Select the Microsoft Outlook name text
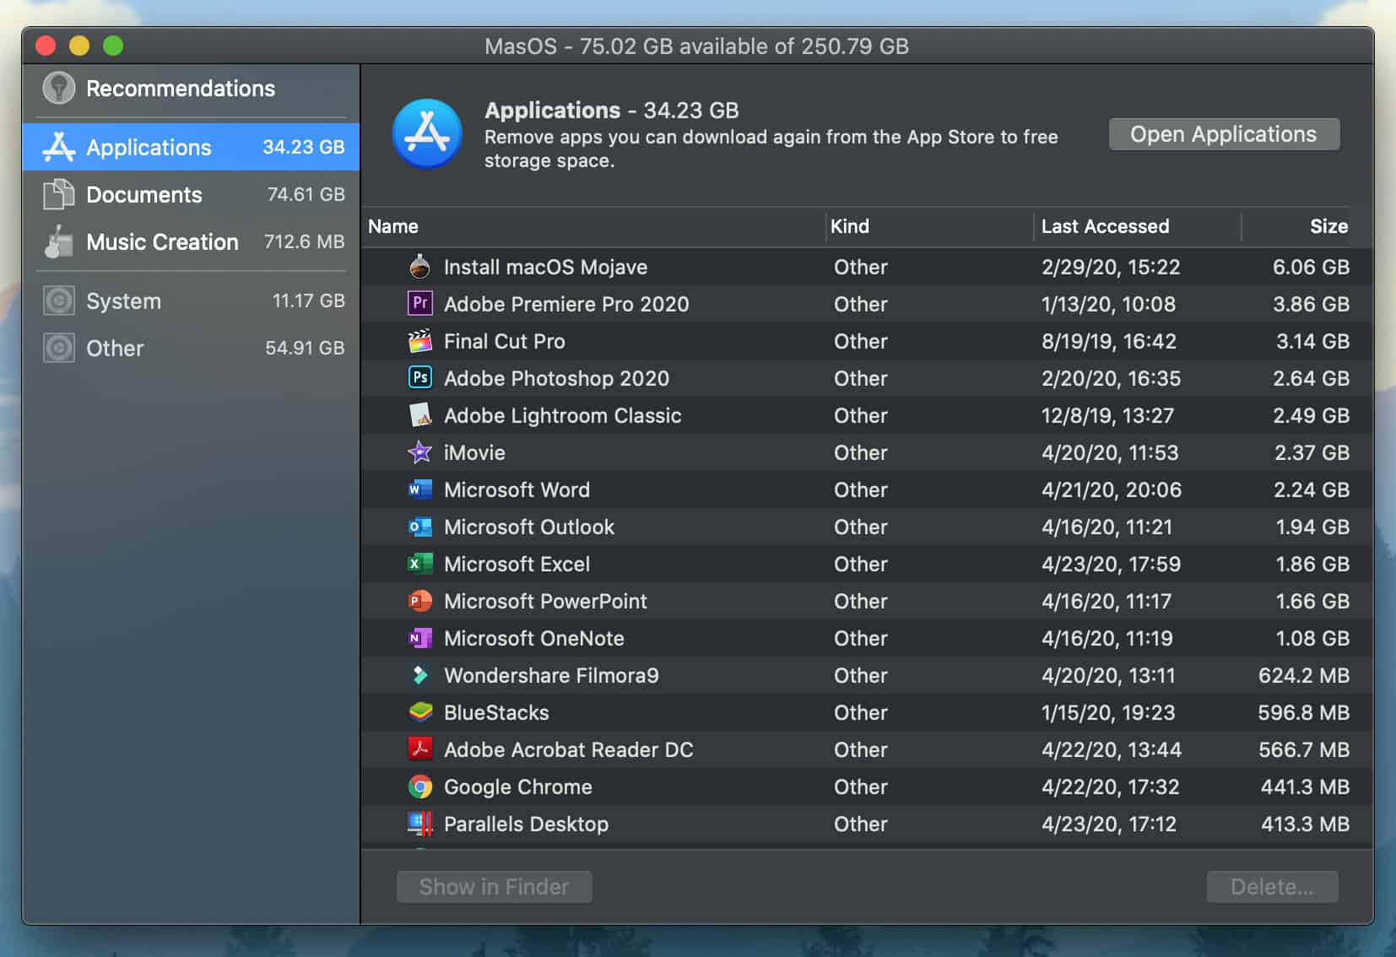This screenshot has height=957, width=1396. pos(529,527)
